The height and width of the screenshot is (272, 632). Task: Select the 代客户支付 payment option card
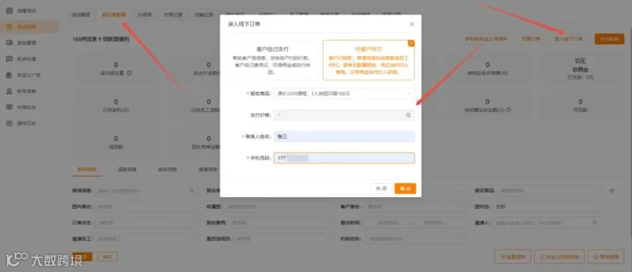pyautogui.click(x=369, y=60)
